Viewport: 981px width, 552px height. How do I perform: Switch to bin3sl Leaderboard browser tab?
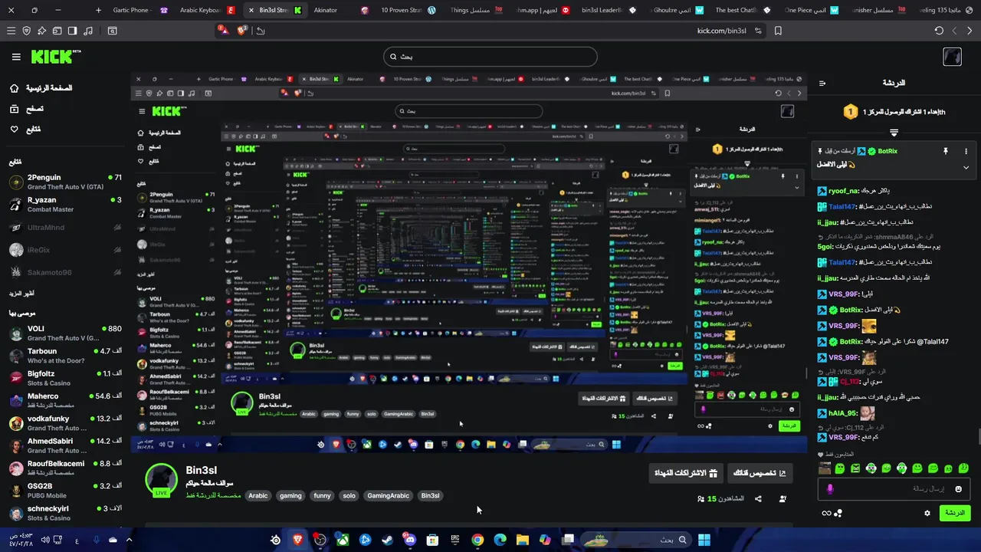[609, 10]
